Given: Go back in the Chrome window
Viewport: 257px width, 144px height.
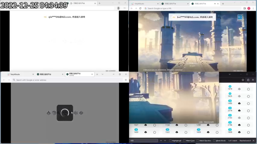Looking at the screenshot, I should click(132, 8).
